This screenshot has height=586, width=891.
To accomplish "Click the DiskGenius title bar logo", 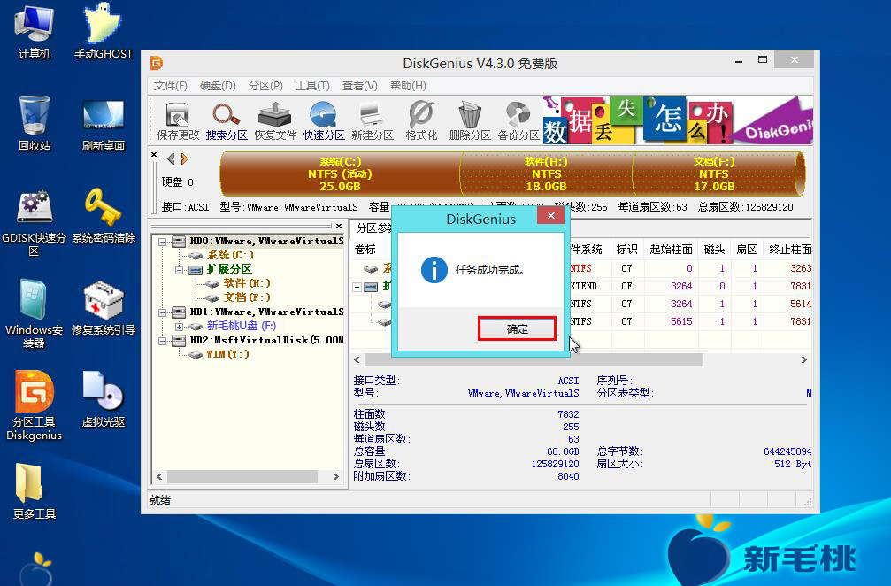I will 157,63.
